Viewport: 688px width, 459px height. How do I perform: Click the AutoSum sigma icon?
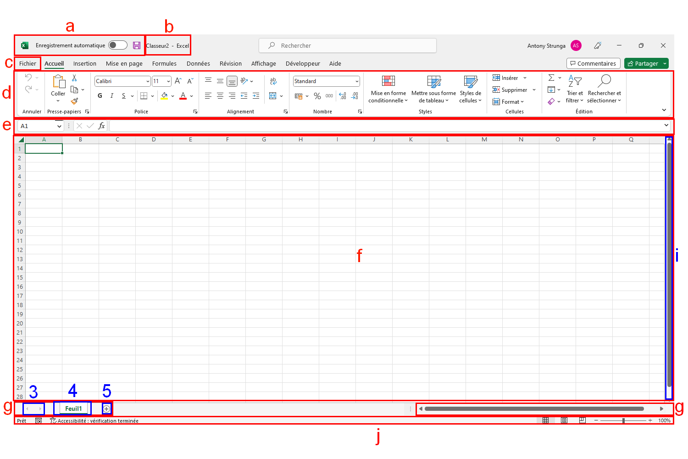pyautogui.click(x=551, y=78)
